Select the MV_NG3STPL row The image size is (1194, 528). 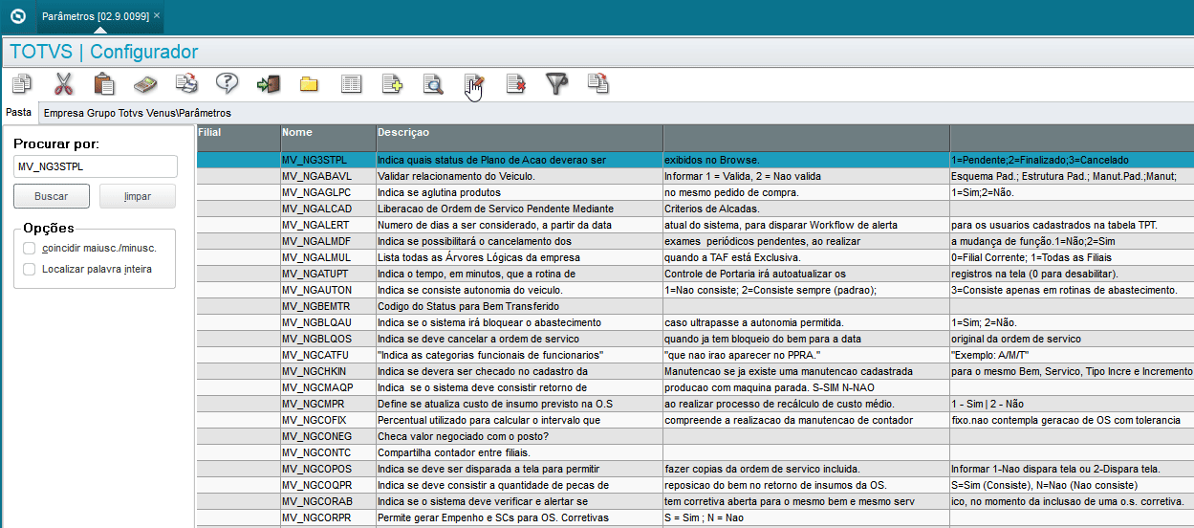tap(695, 160)
